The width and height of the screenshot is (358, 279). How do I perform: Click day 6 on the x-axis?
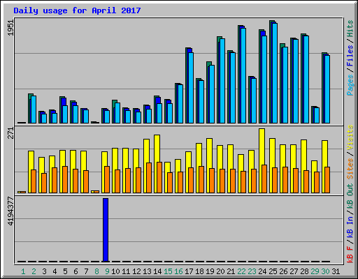click(x=76, y=271)
